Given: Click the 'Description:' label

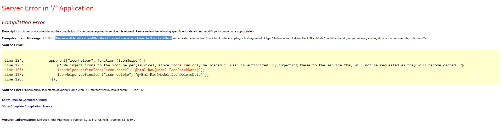Looking at the screenshot, I should pos(12,31).
